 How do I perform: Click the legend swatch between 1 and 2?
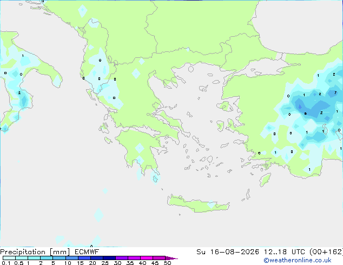click(34, 258)
